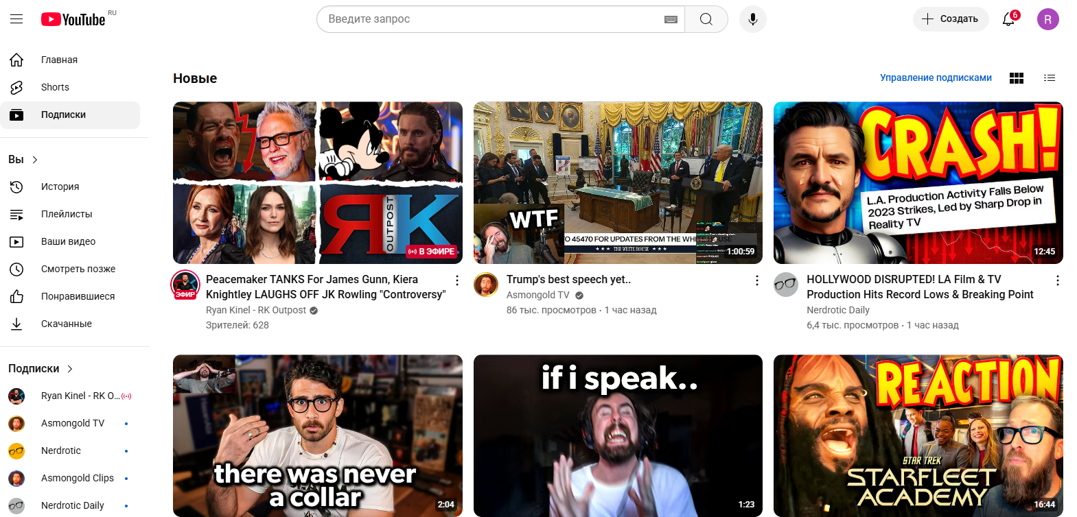Click the 'Новые' section heading
The image size is (1077, 517).
point(195,78)
